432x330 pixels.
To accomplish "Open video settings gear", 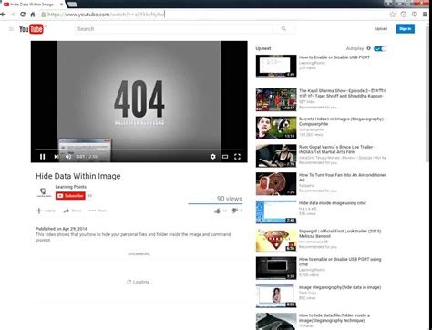I will pos(212,157).
